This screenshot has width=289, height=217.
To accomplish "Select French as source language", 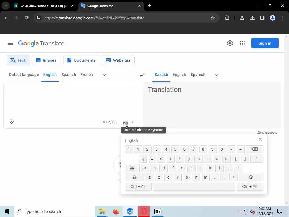I will [x=87, y=75].
